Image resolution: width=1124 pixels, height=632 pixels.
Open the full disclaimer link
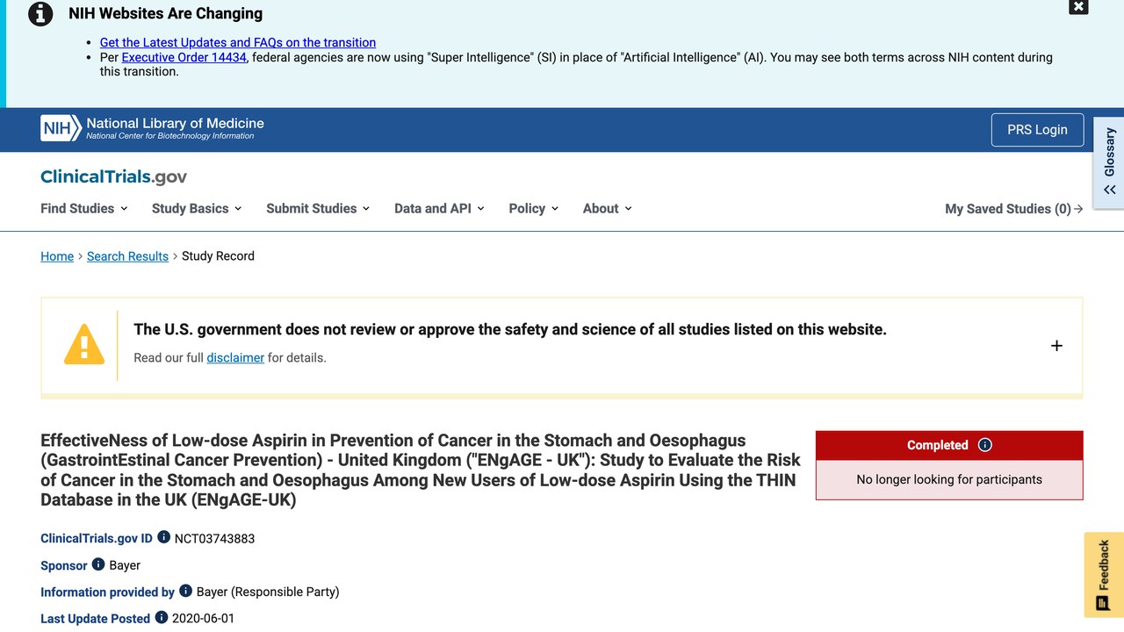click(x=235, y=358)
